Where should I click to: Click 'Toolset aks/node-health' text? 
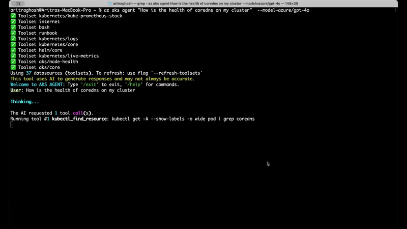(48, 62)
